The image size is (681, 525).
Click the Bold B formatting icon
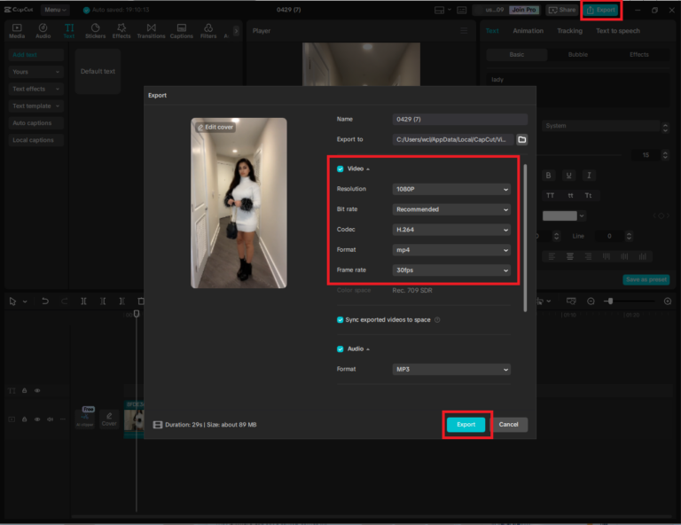point(548,176)
